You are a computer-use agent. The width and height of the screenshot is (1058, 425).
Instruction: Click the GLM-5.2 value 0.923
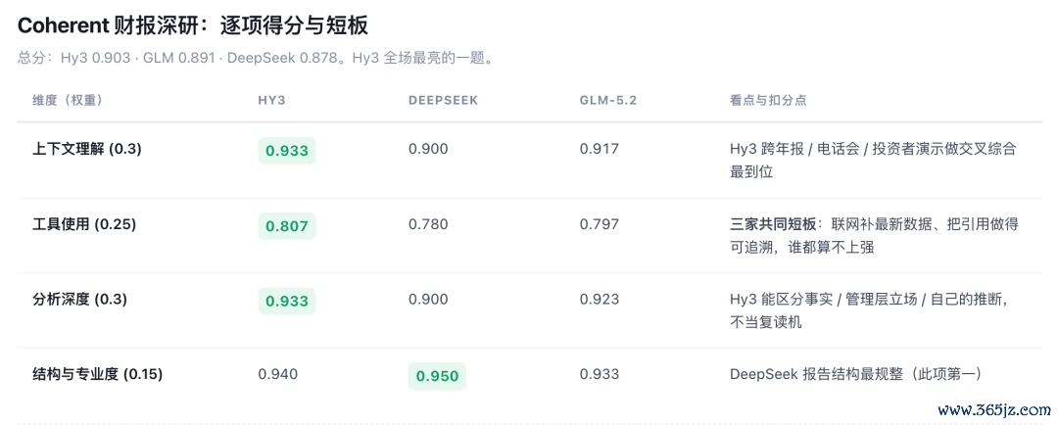pos(600,299)
